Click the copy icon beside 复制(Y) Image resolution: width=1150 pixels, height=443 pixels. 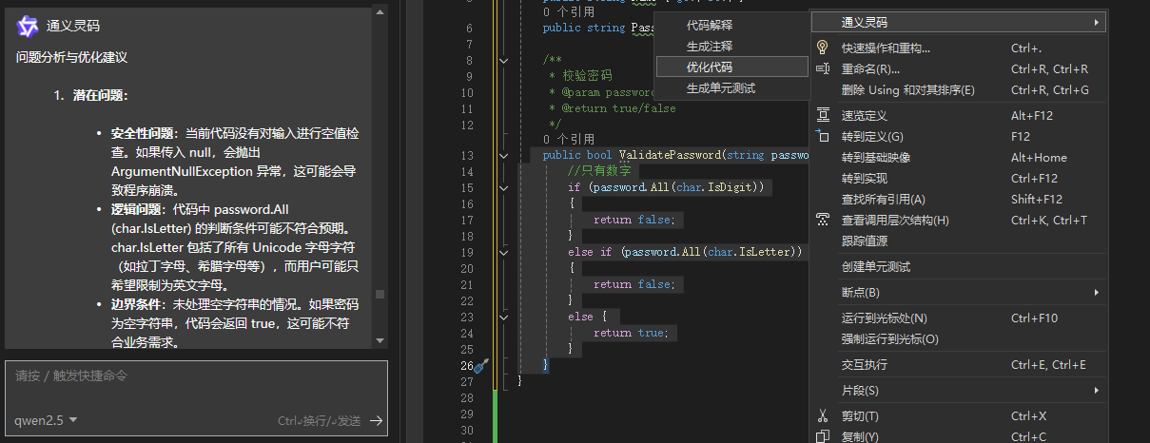click(823, 436)
